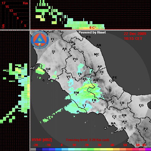Click the time '10:15 CET'
Screen dimensions: 151x151
tap(133, 39)
